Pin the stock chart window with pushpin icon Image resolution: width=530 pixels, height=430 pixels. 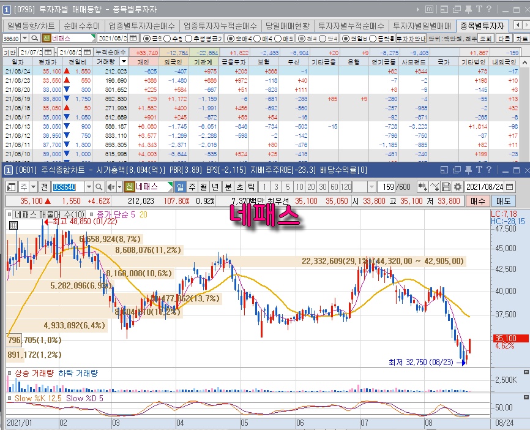(468, 170)
